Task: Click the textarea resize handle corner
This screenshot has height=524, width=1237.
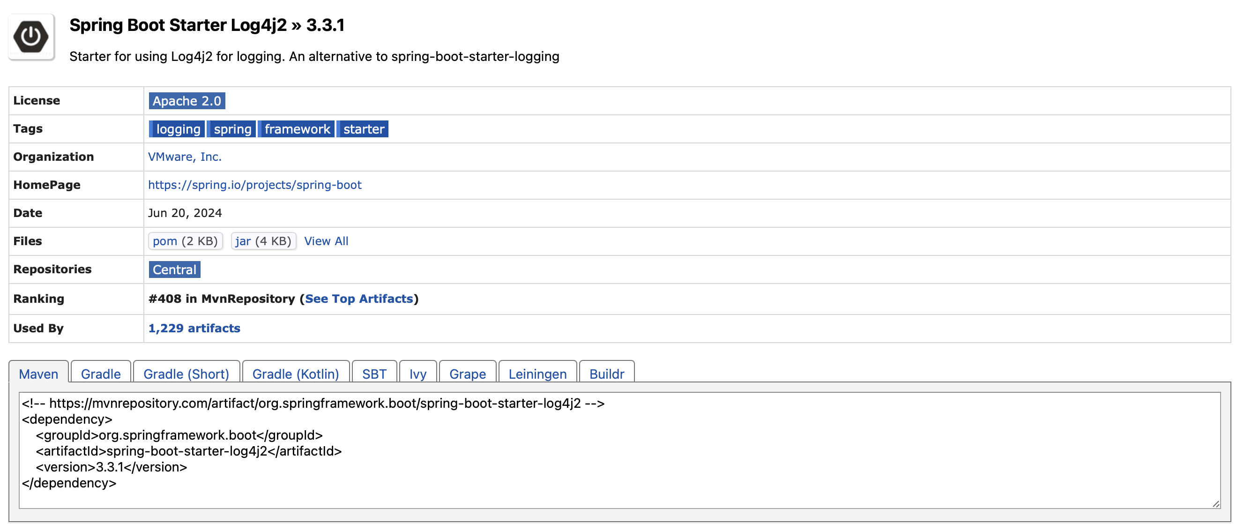Action: pyautogui.click(x=1215, y=504)
